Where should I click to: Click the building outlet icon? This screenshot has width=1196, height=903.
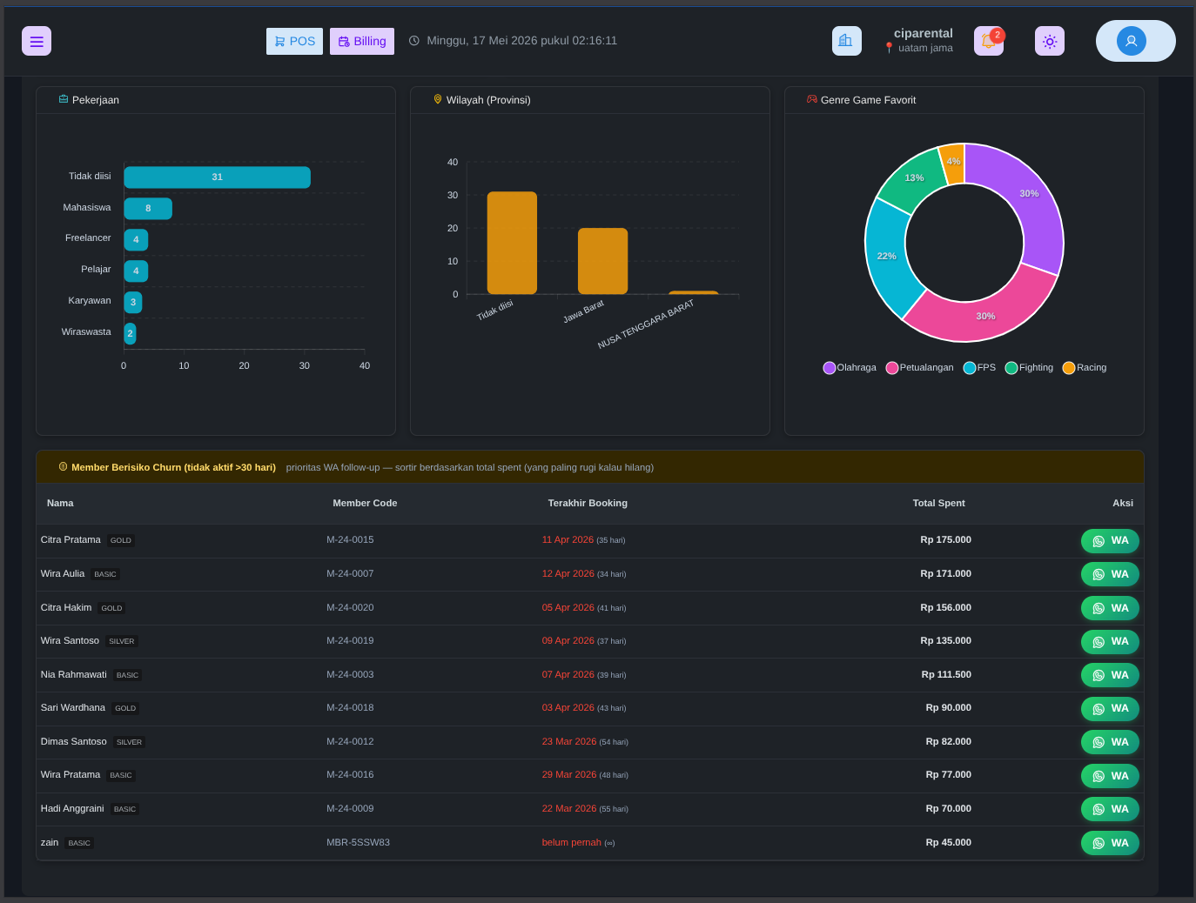click(x=846, y=41)
